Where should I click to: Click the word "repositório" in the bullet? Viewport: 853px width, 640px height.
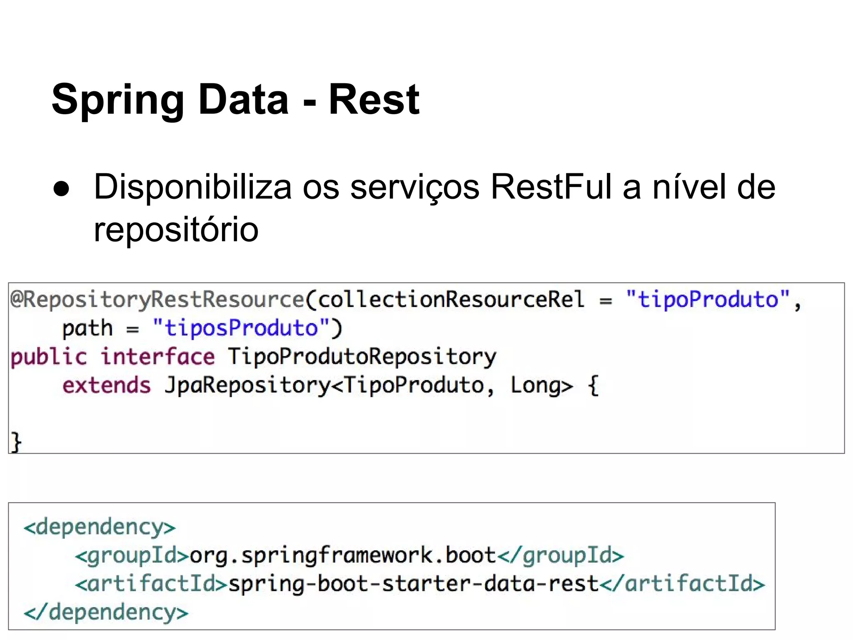(x=176, y=230)
